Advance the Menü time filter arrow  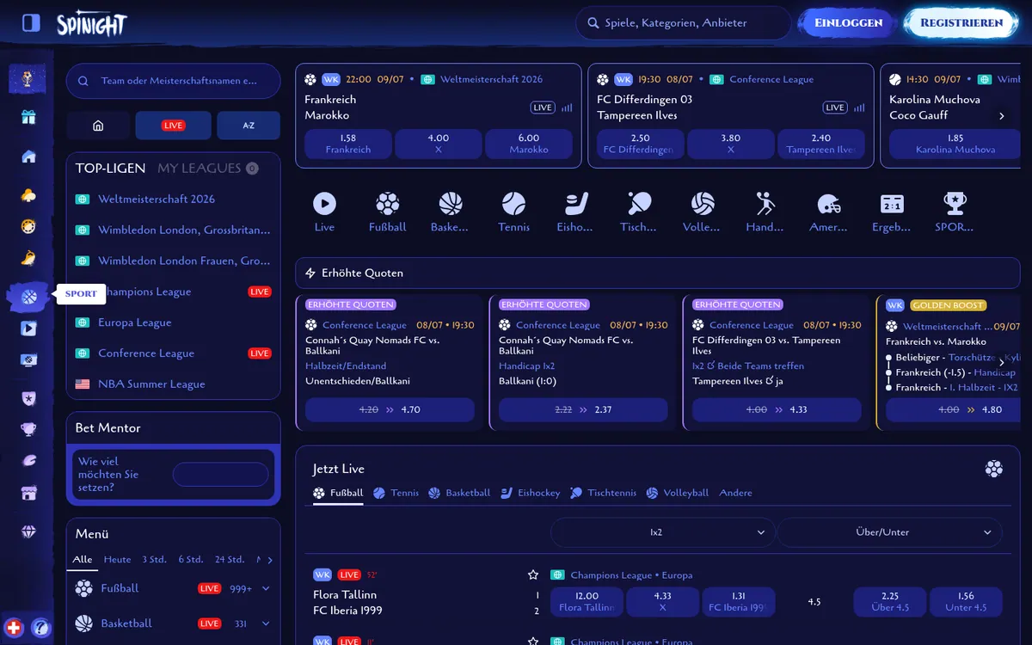(270, 560)
